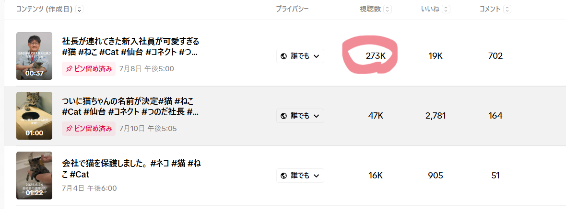
Task: Click the いいね sort icon
Action: point(446,9)
